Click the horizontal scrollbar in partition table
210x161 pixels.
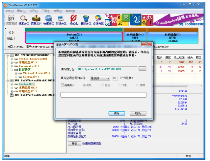[x=170, y=85]
